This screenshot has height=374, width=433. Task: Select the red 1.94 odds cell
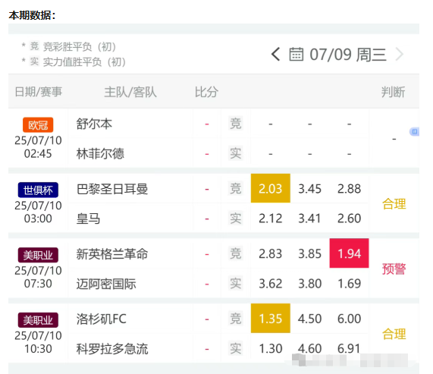[x=349, y=253]
